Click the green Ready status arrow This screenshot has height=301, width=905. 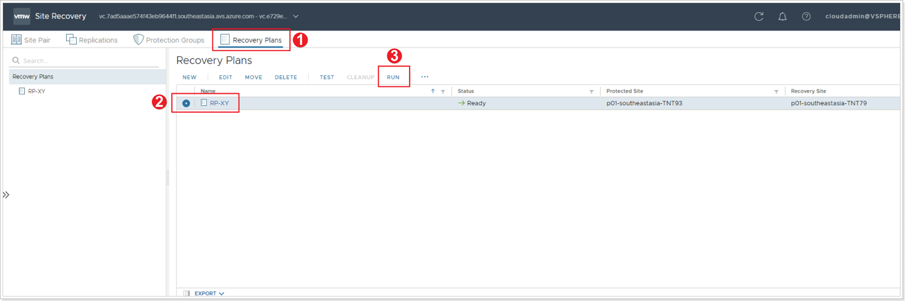point(462,103)
